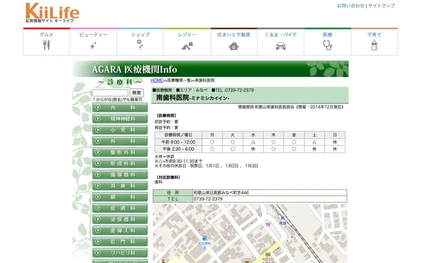Select the ショップ flower icon

(140, 45)
